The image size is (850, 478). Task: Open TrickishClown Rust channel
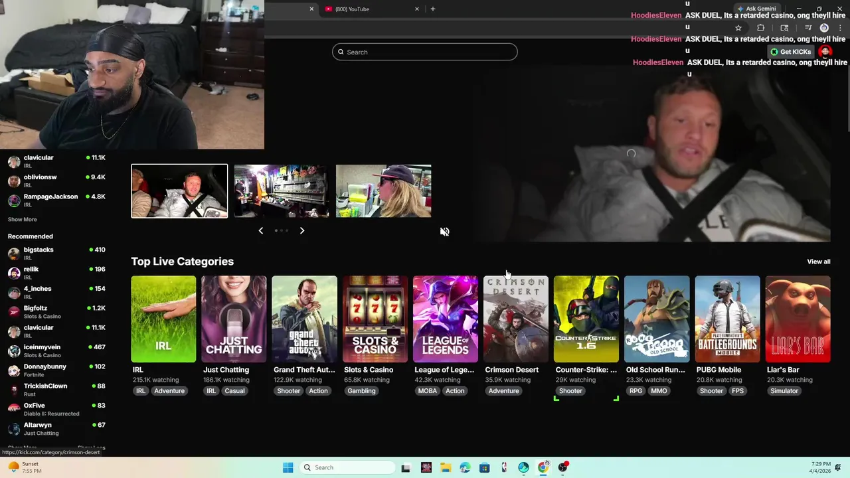[56, 390]
